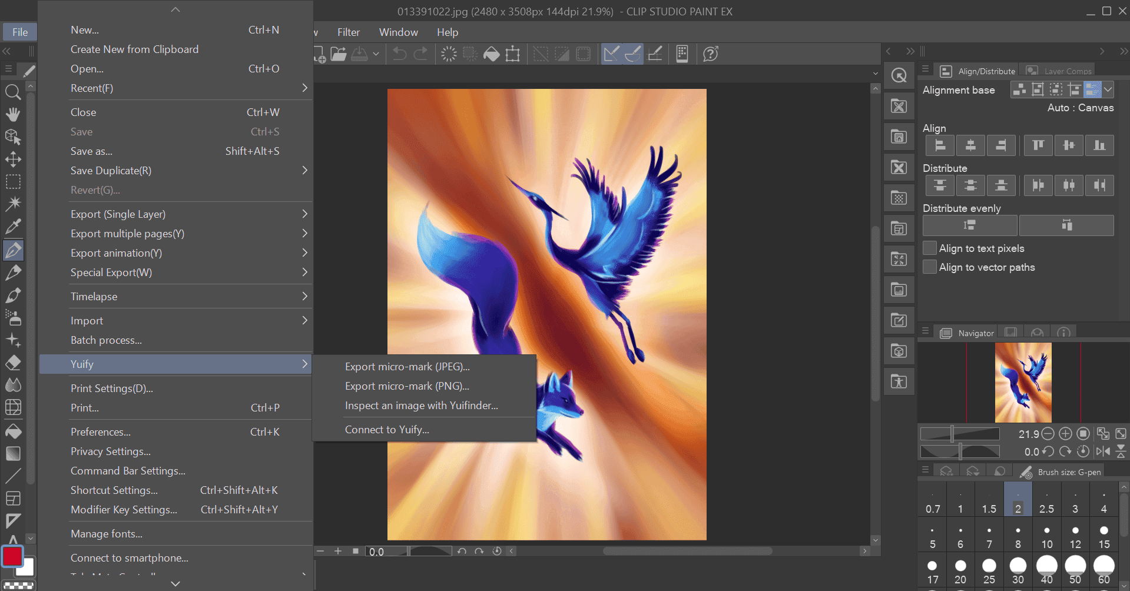This screenshot has width=1130, height=591.
Task: Expand Save Duplicate(R) submenu
Action: [x=175, y=171]
